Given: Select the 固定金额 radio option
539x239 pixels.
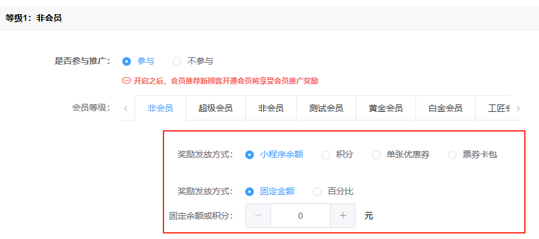Looking at the screenshot, I should 270,192.
